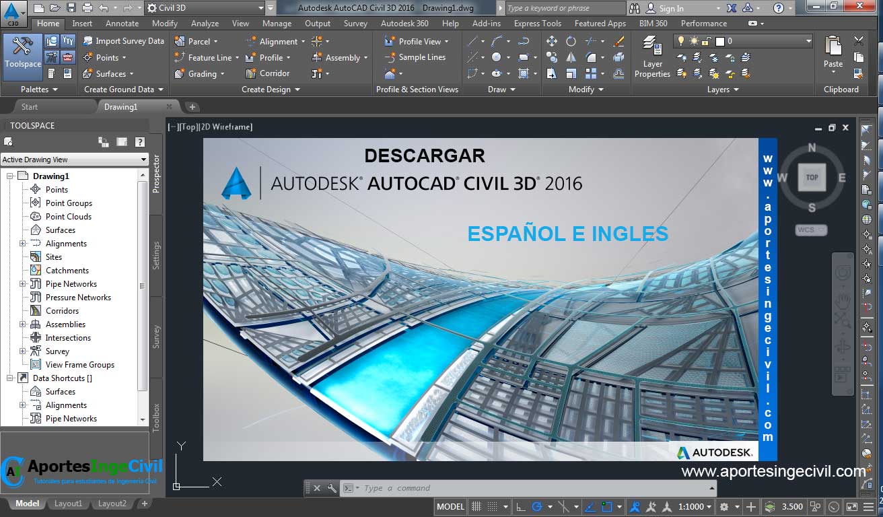The height and width of the screenshot is (517, 883).
Task: Expand the Create Design panel
Action: (x=271, y=89)
